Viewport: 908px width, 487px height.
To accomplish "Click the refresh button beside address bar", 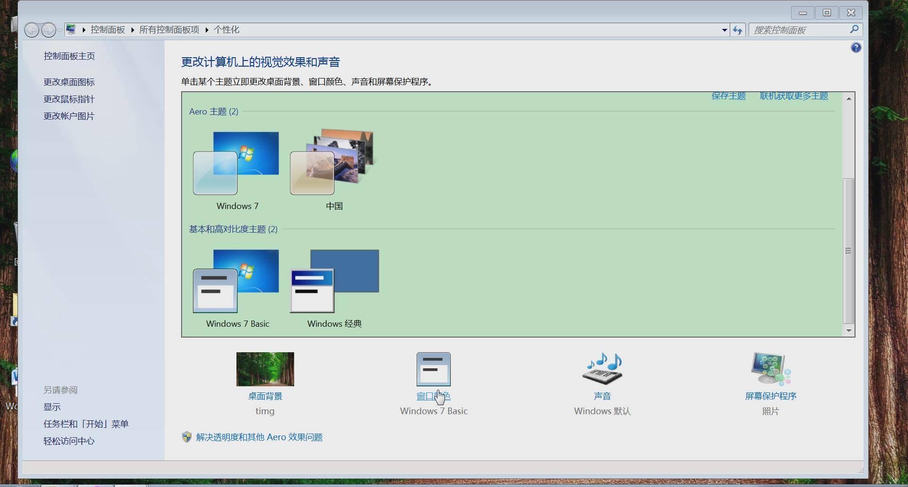I will point(738,30).
